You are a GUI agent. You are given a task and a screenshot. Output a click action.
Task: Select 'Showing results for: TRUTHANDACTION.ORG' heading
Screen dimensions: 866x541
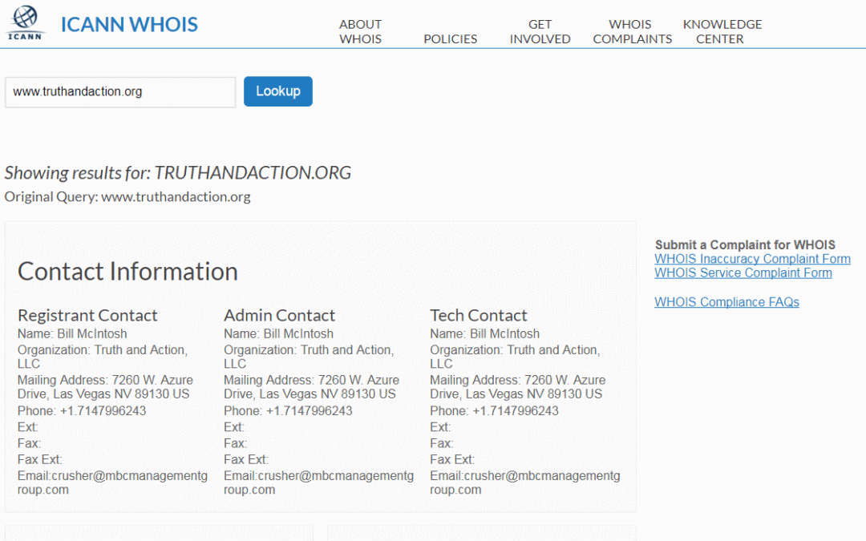pos(178,173)
